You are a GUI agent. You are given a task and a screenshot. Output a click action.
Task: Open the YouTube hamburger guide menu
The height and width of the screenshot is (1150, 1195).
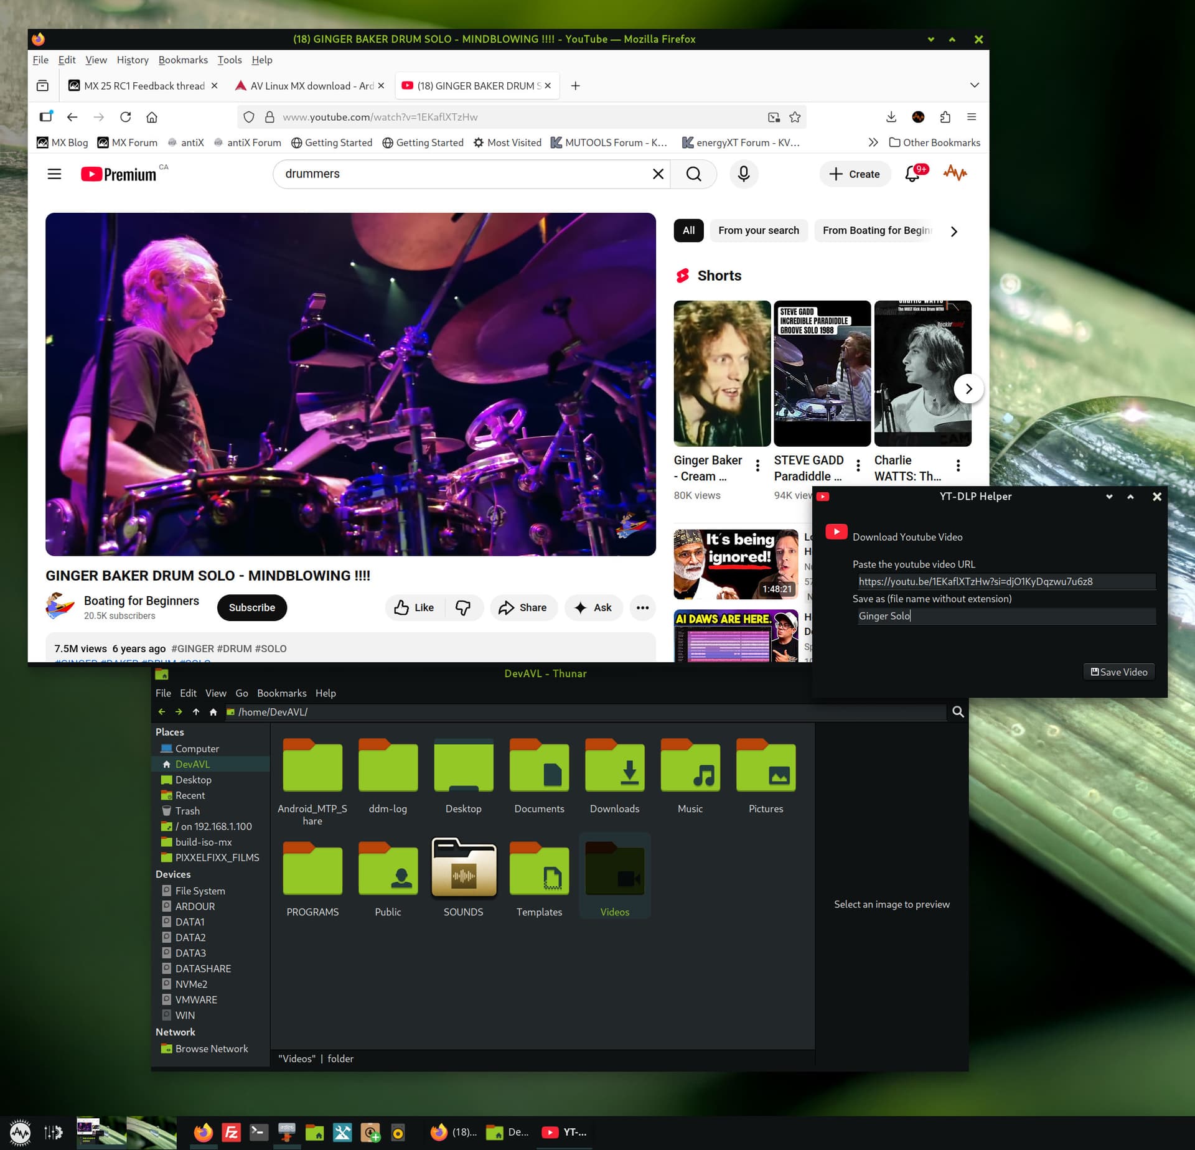click(x=54, y=174)
